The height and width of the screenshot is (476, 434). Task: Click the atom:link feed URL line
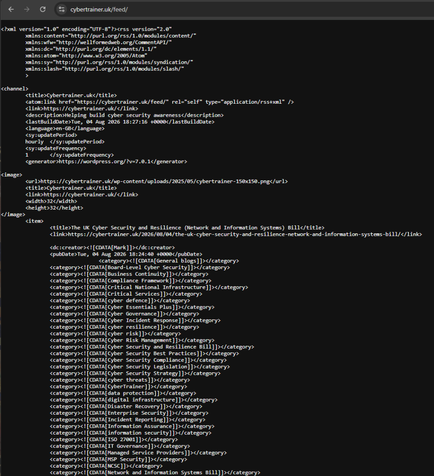(x=160, y=102)
